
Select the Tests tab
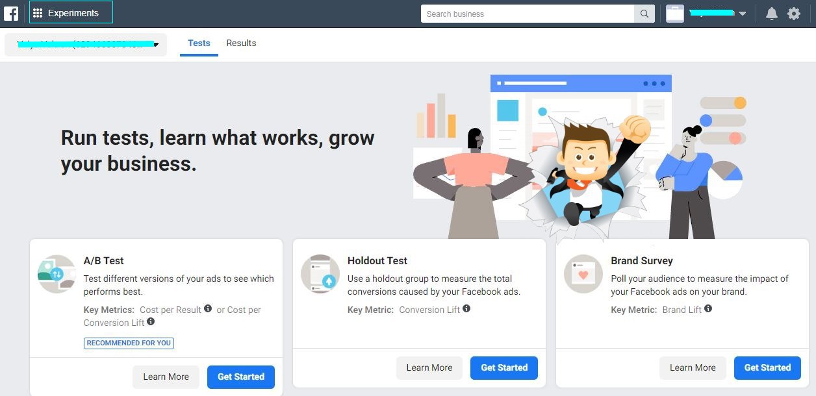point(199,43)
